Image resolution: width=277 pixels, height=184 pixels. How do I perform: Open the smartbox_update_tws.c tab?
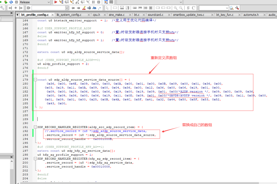click(x=189, y=15)
